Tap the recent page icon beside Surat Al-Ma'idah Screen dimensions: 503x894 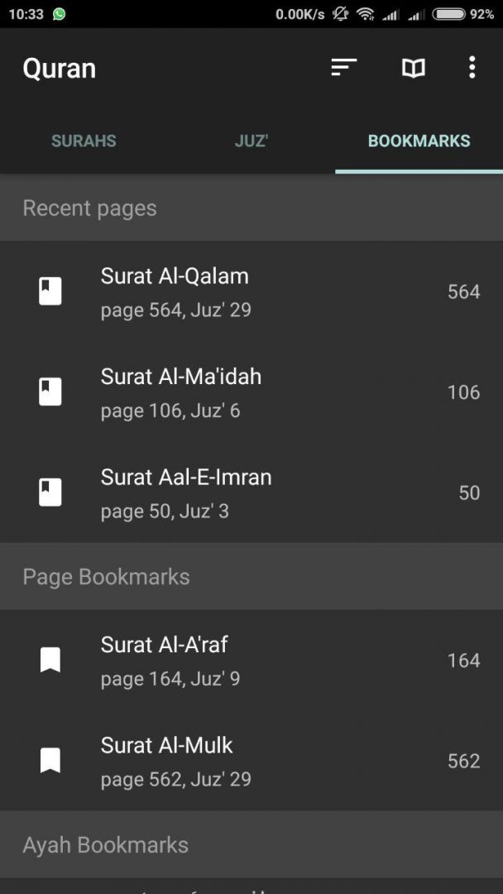tap(50, 392)
